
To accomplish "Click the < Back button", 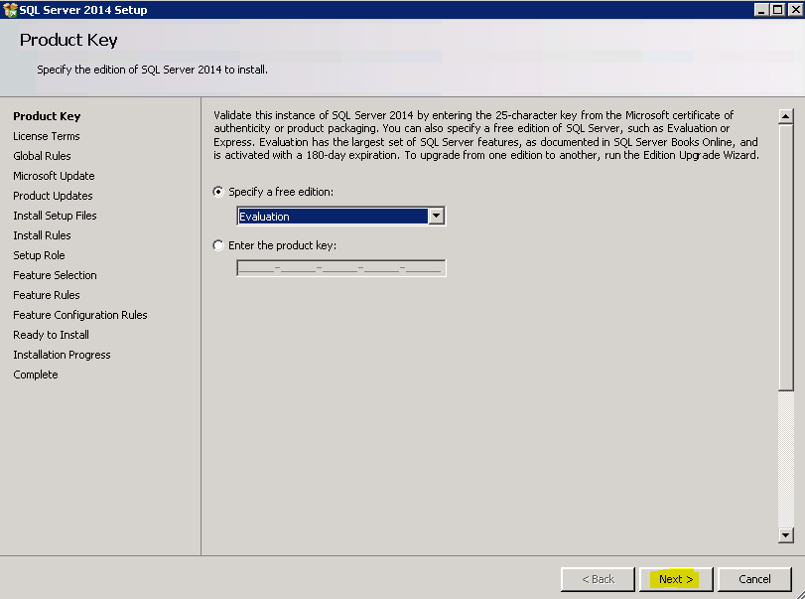I will [599, 579].
